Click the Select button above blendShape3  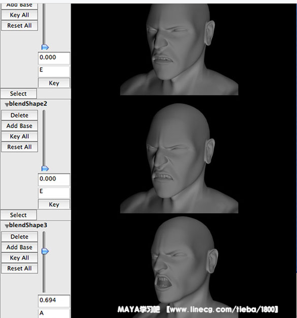(18, 215)
